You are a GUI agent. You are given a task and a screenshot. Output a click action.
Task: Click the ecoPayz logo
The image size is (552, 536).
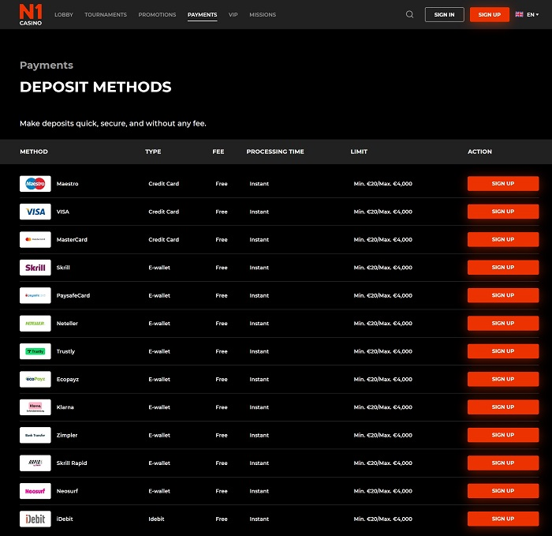(35, 379)
